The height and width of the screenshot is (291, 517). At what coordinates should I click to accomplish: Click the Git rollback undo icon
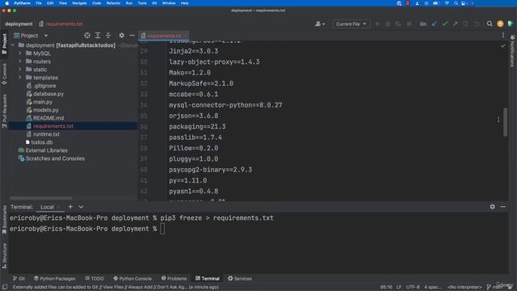[x=477, y=23]
